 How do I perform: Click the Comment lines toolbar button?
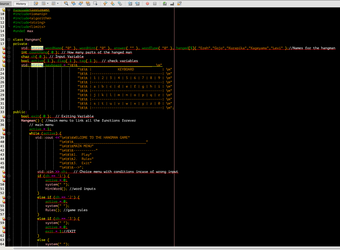pos(165,4)
